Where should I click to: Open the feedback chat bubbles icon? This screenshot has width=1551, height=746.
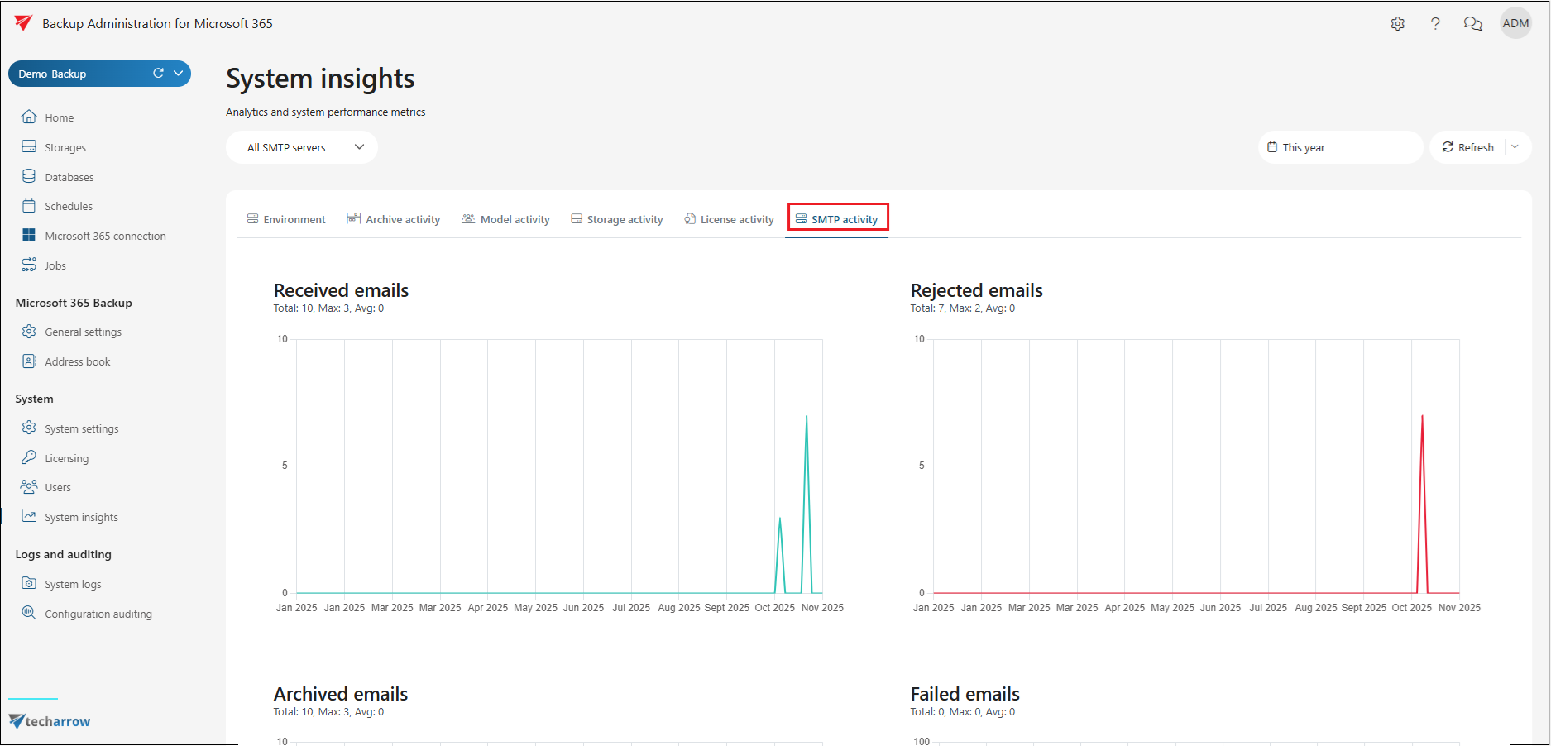tap(1472, 24)
